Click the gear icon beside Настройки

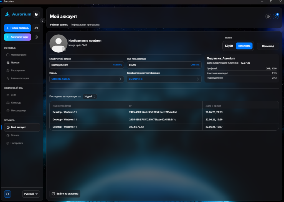coord(8,143)
